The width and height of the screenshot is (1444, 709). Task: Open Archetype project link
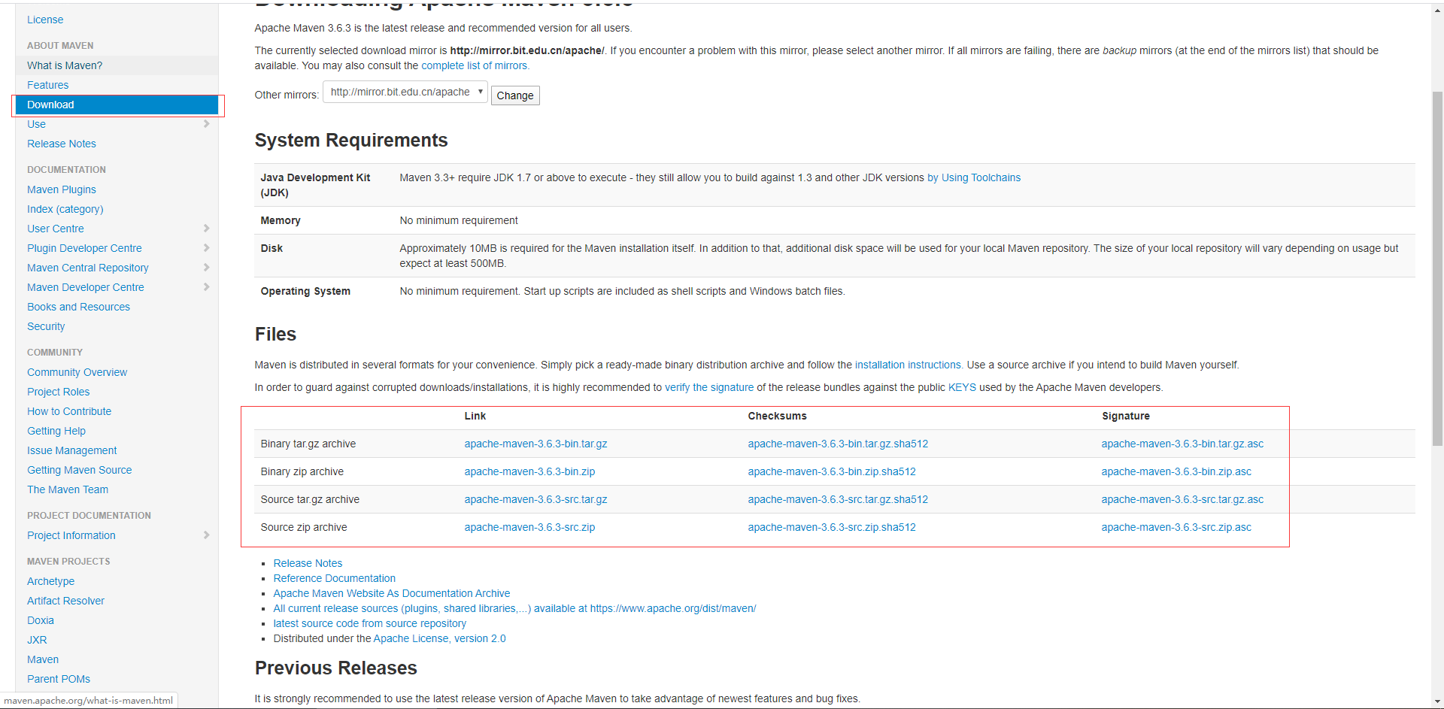point(50,581)
